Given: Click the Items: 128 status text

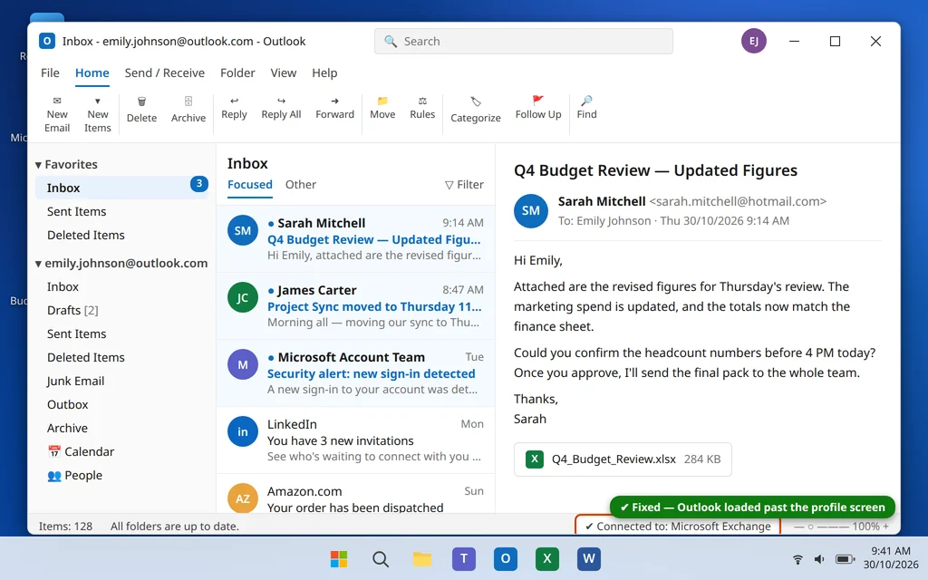Looking at the screenshot, I should [65, 527].
